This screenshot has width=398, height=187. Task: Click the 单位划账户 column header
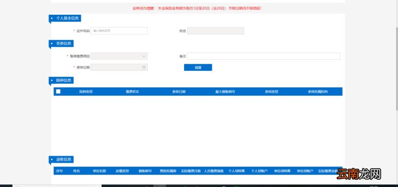(x=305, y=171)
